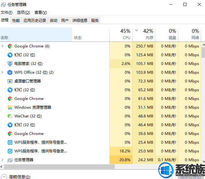Select the 2.6% CPU cell
This screenshot has width=205, height=179.
121,64
